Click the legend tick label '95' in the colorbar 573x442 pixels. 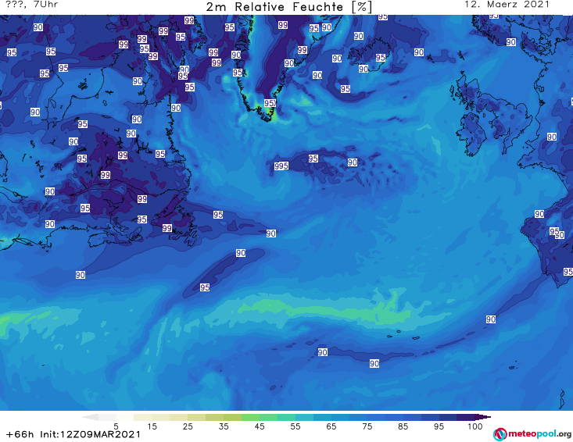pos(439,426)
